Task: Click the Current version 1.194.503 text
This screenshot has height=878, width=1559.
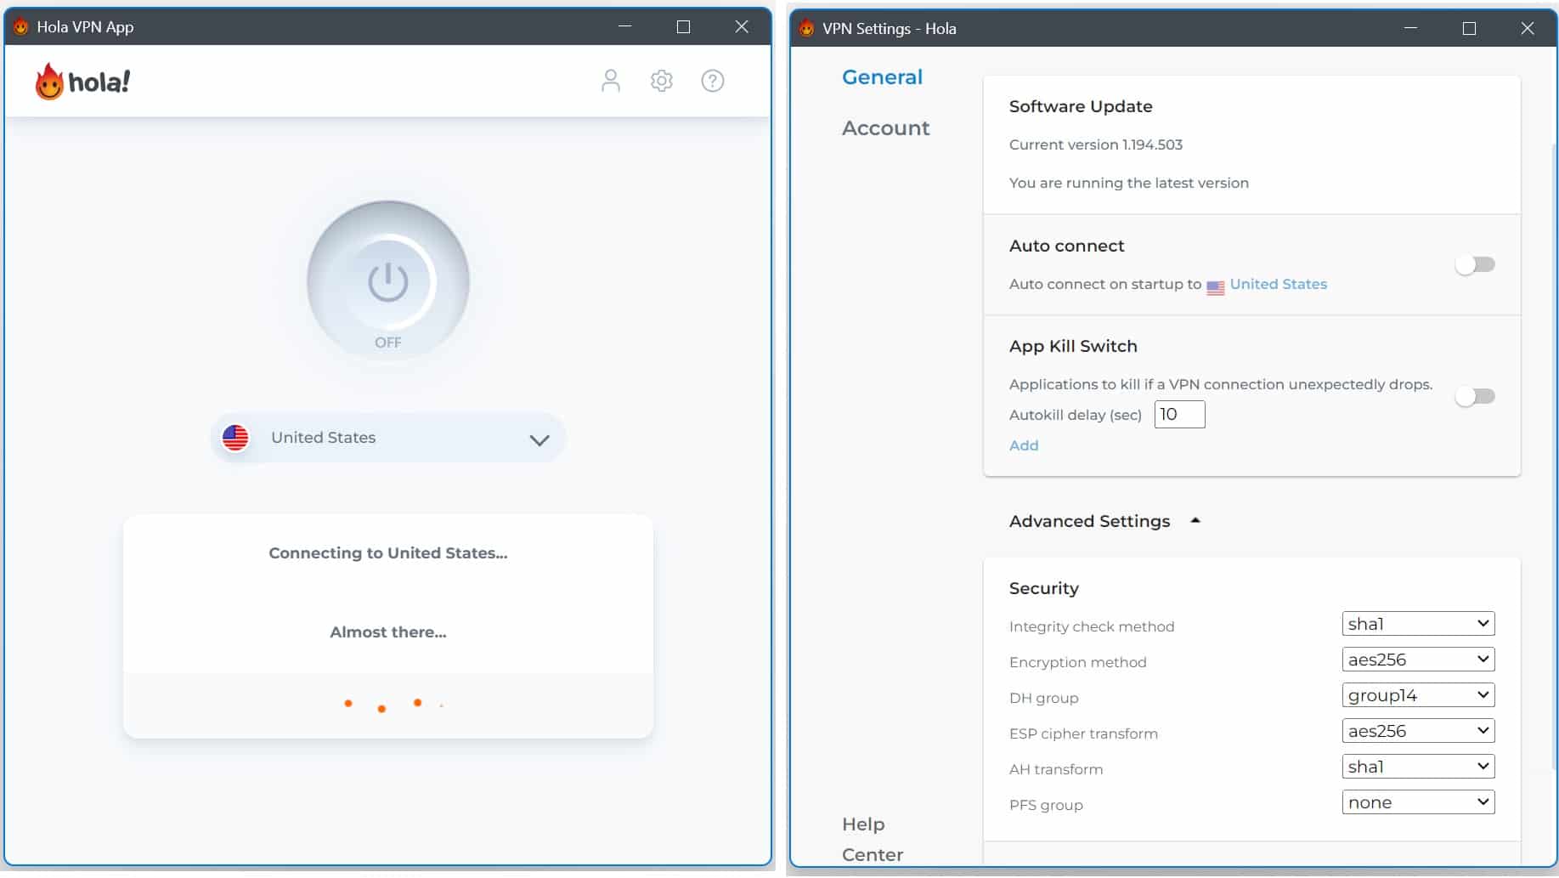Action: pyautogui.click(x=1095, y=144)
